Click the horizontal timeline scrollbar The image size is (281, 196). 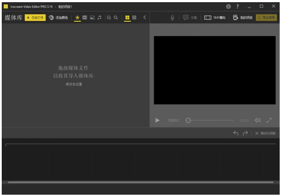139,182
